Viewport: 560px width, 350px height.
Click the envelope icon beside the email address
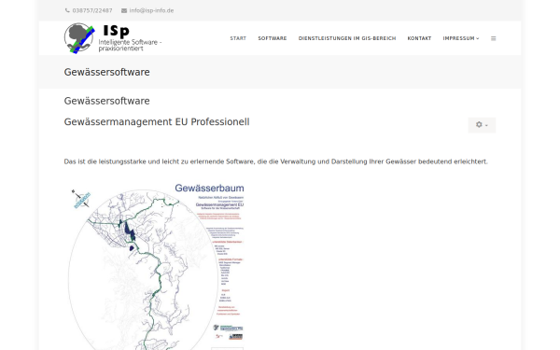124,10
